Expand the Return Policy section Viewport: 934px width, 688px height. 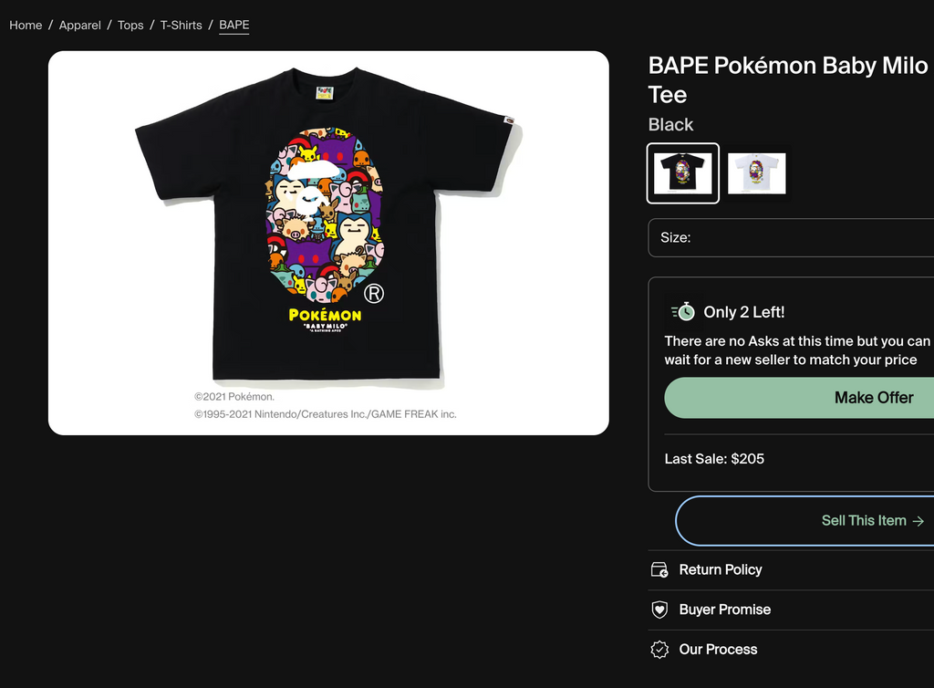[x=721, y=570]
